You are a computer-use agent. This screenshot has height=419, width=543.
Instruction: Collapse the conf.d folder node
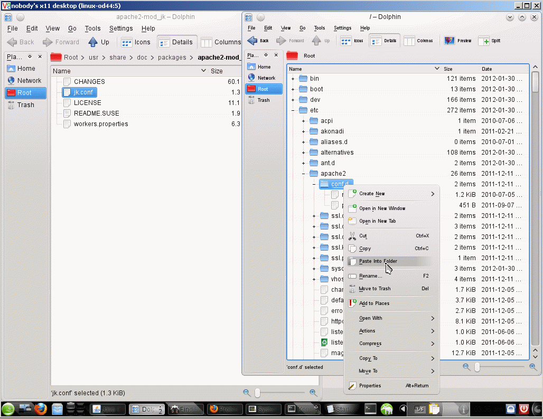(314, 184)
